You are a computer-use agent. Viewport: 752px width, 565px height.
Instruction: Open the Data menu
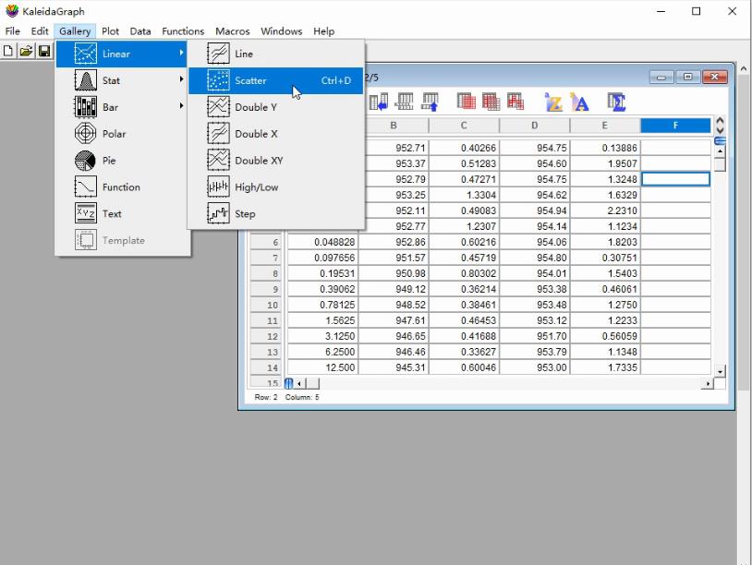[x=140, y=31]
